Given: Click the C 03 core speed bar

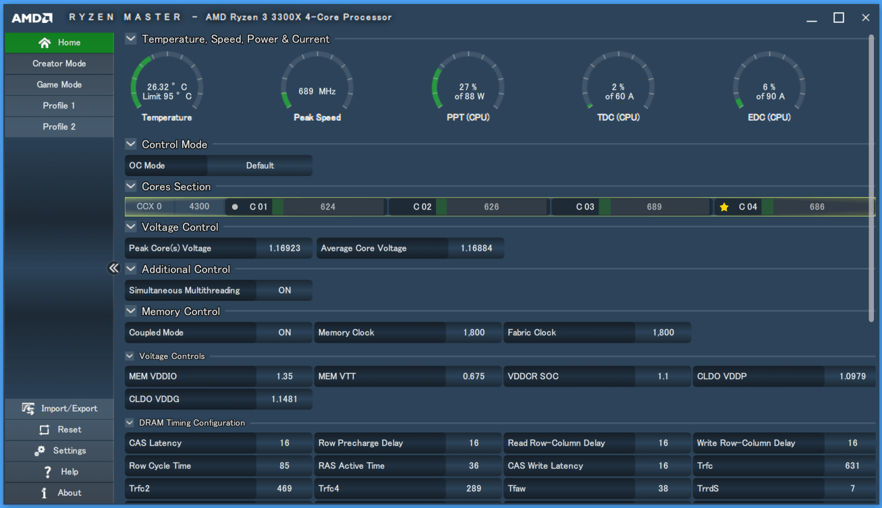Looking at the screenshot, I should pyautogui.click(x=654, y=207).
